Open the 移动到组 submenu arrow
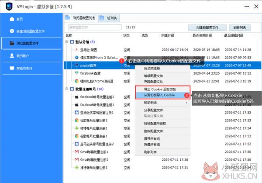Screen dimensions: 262x183 tap(186, 103)
